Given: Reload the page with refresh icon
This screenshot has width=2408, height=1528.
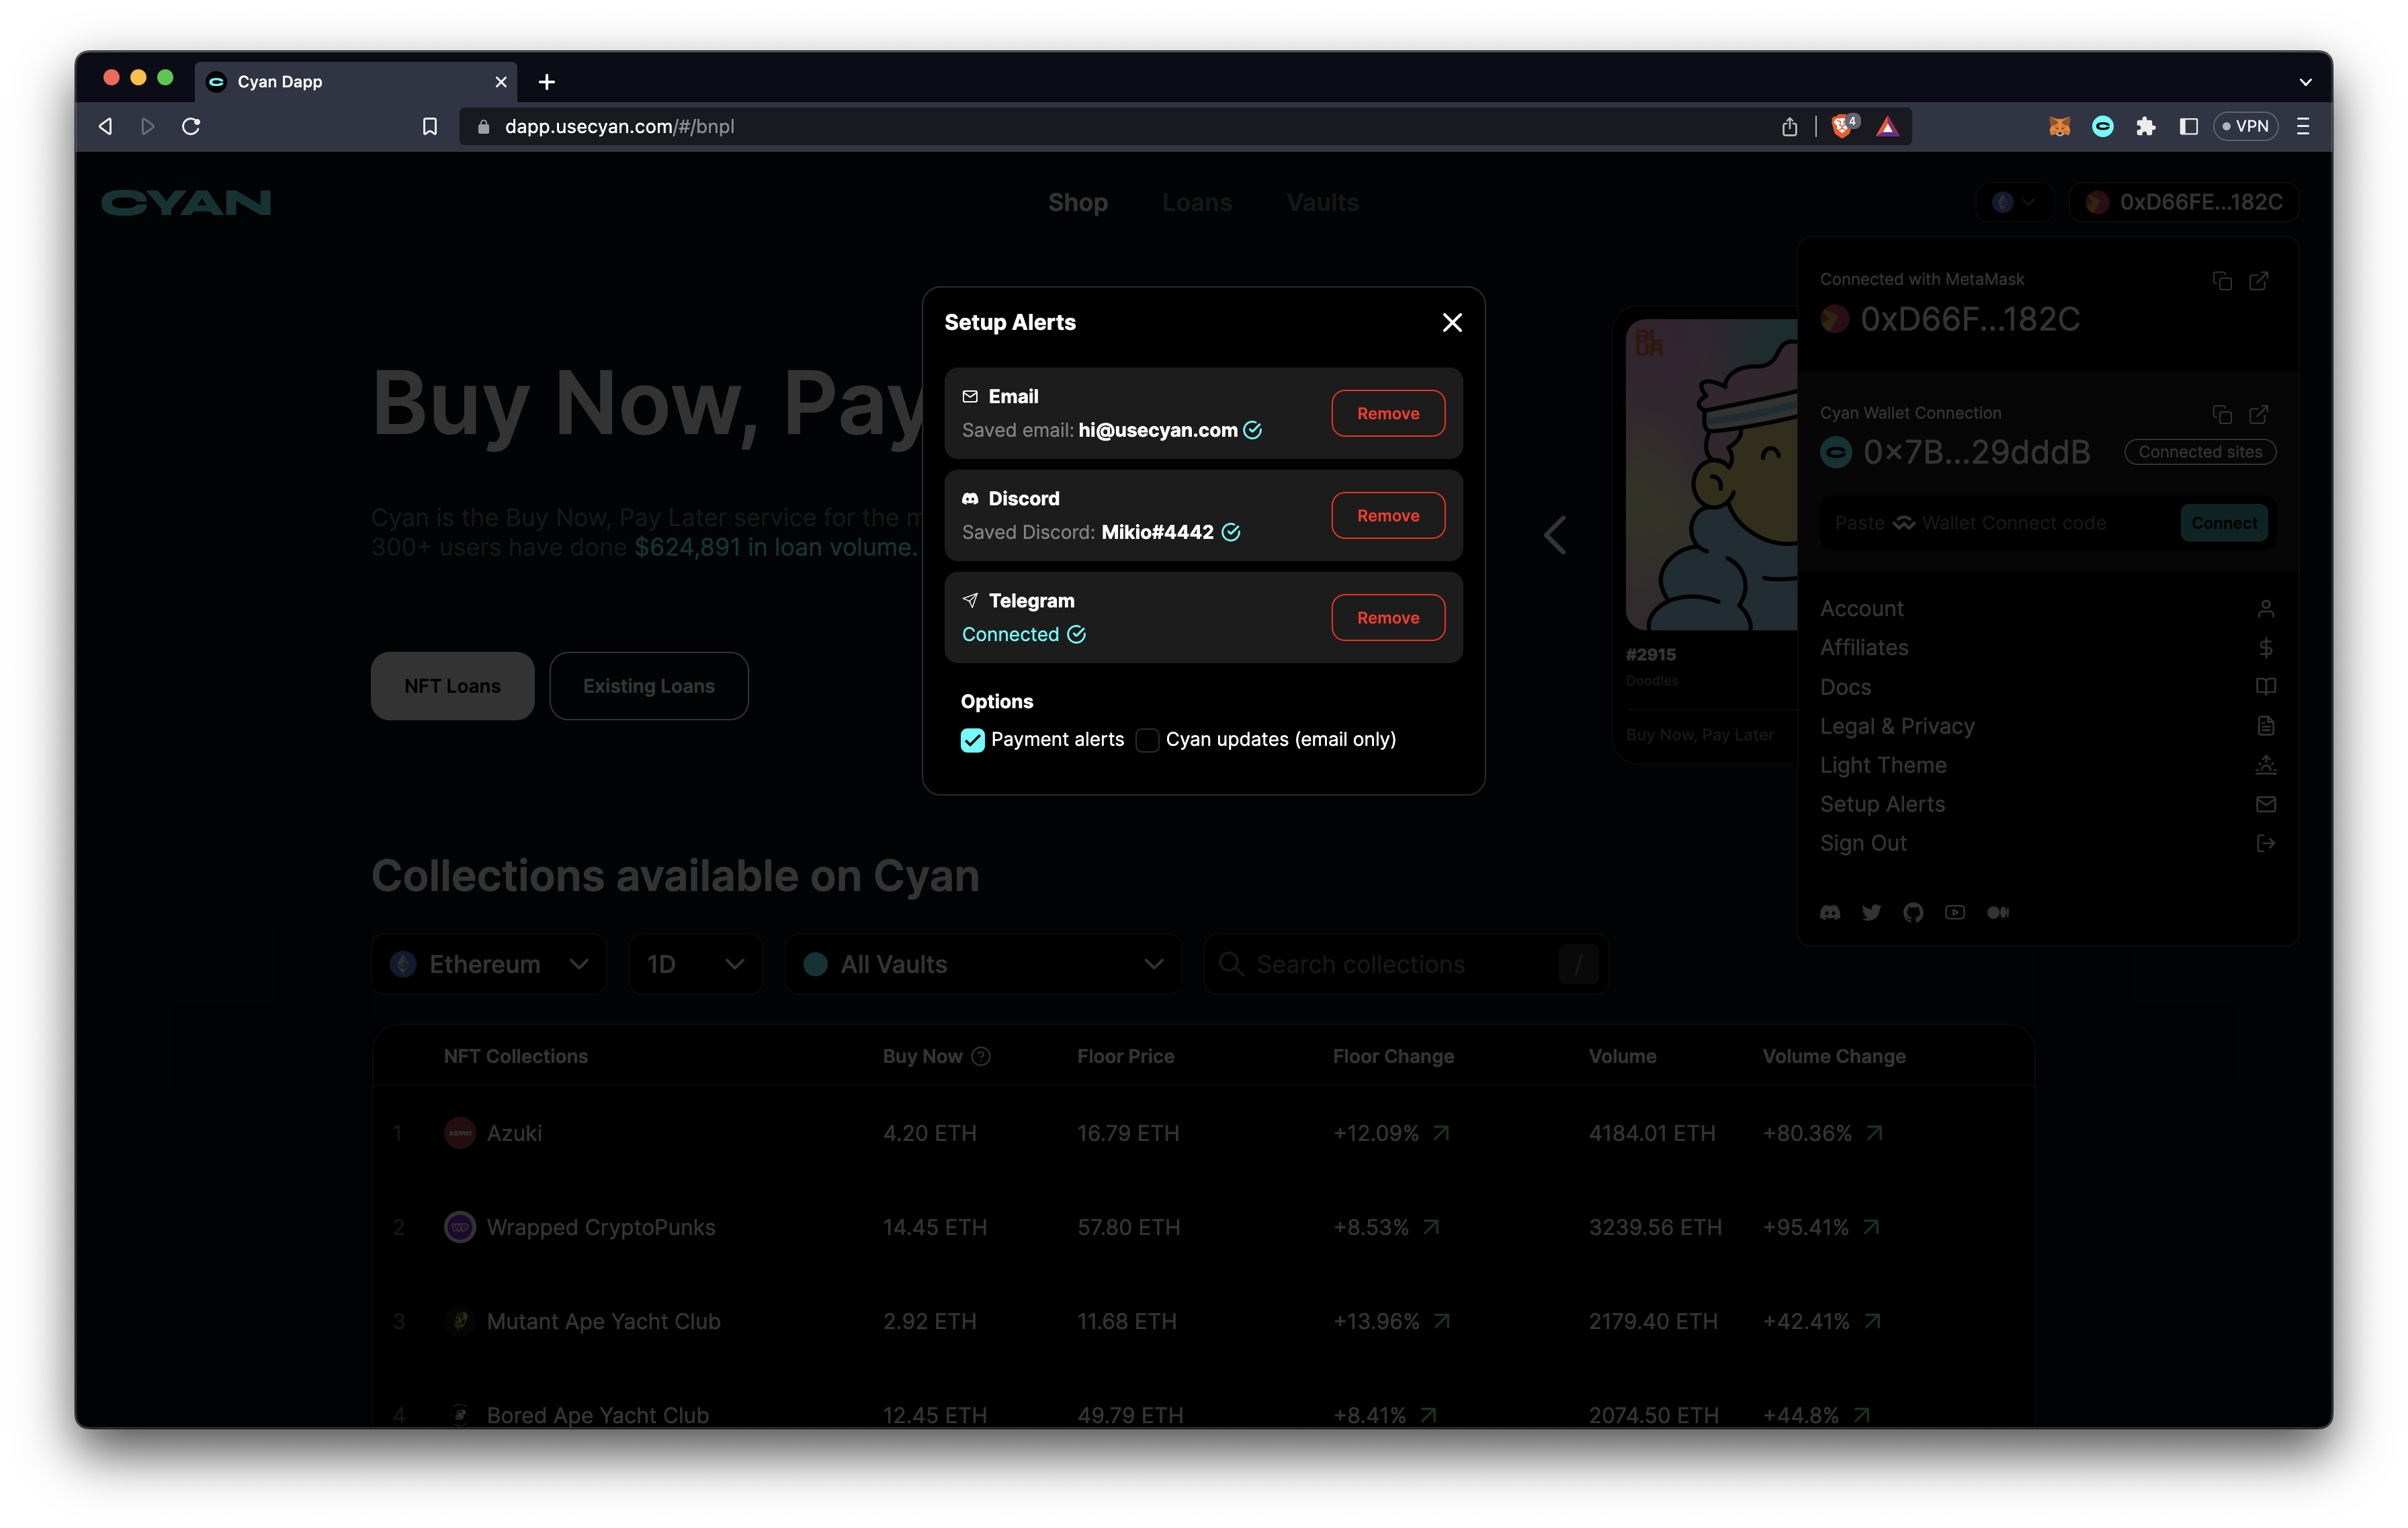Looking at the screenshot, I should (x=191, y=126).
